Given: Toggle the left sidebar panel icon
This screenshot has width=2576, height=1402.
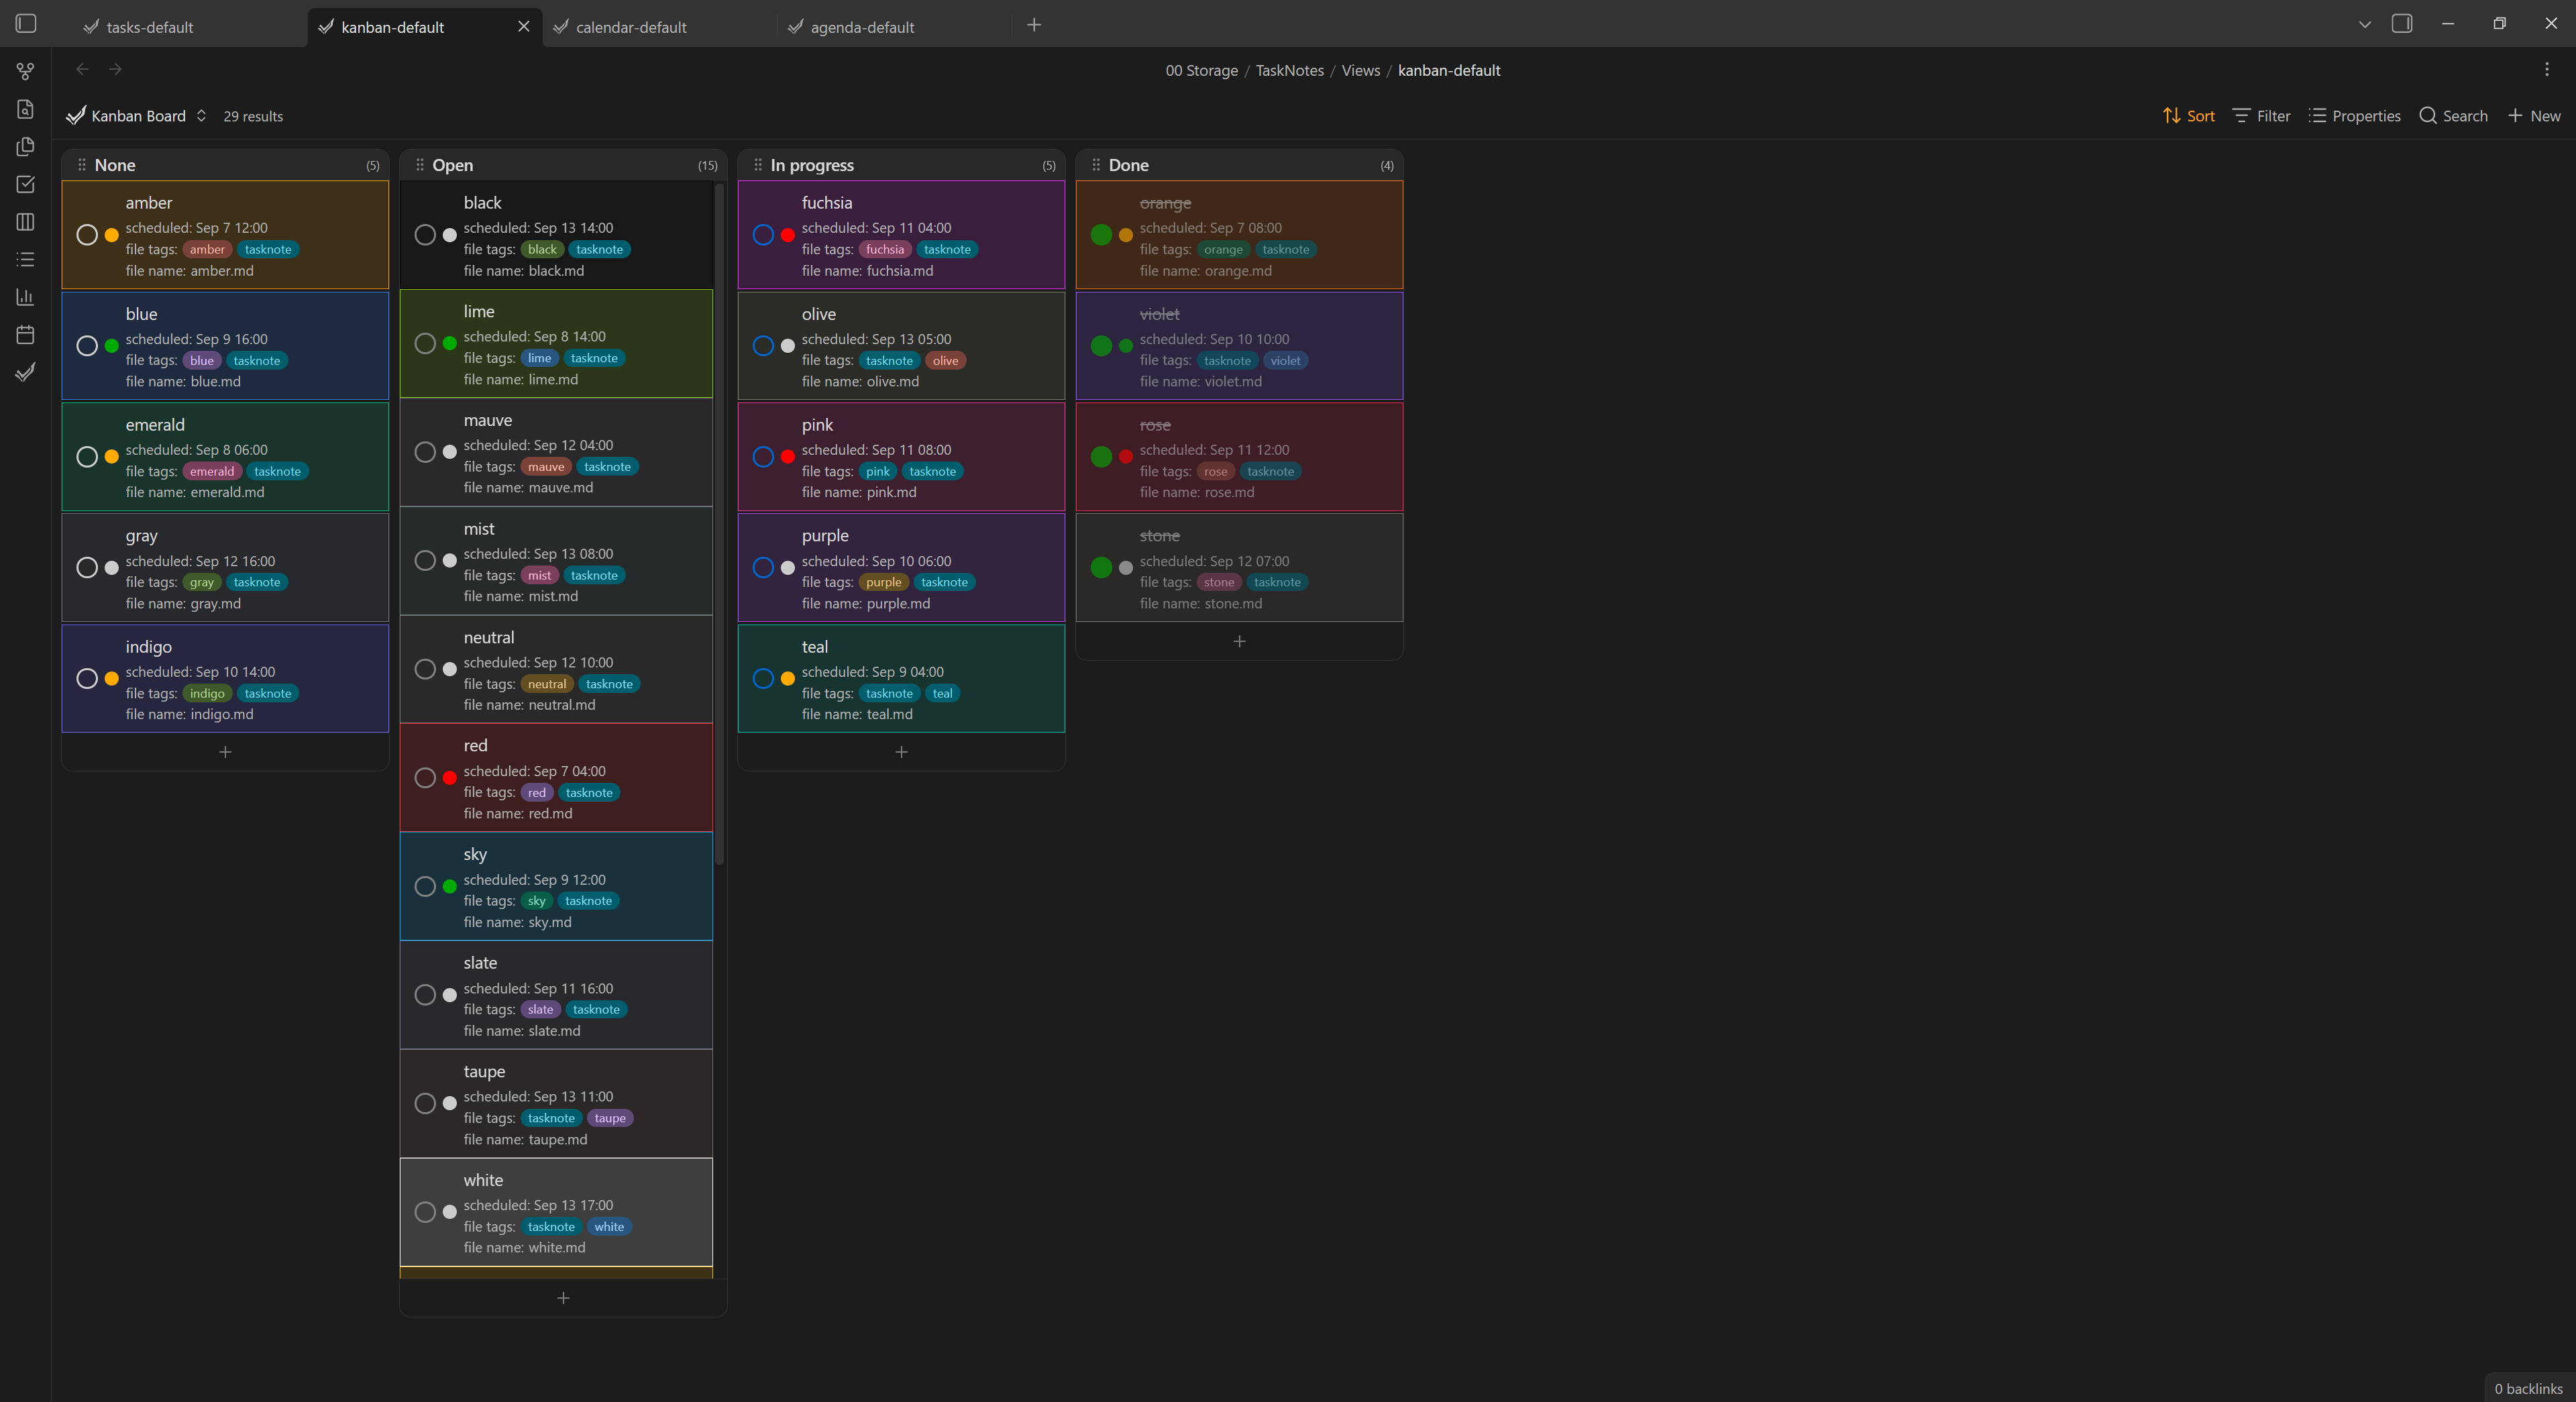Looking at the screenshot, I should pyautogui.click(x=26, y=23).
